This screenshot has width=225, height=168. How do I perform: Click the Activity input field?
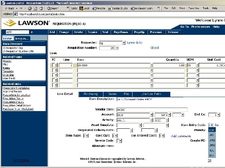pyautogui.click(x=133, y=120)
